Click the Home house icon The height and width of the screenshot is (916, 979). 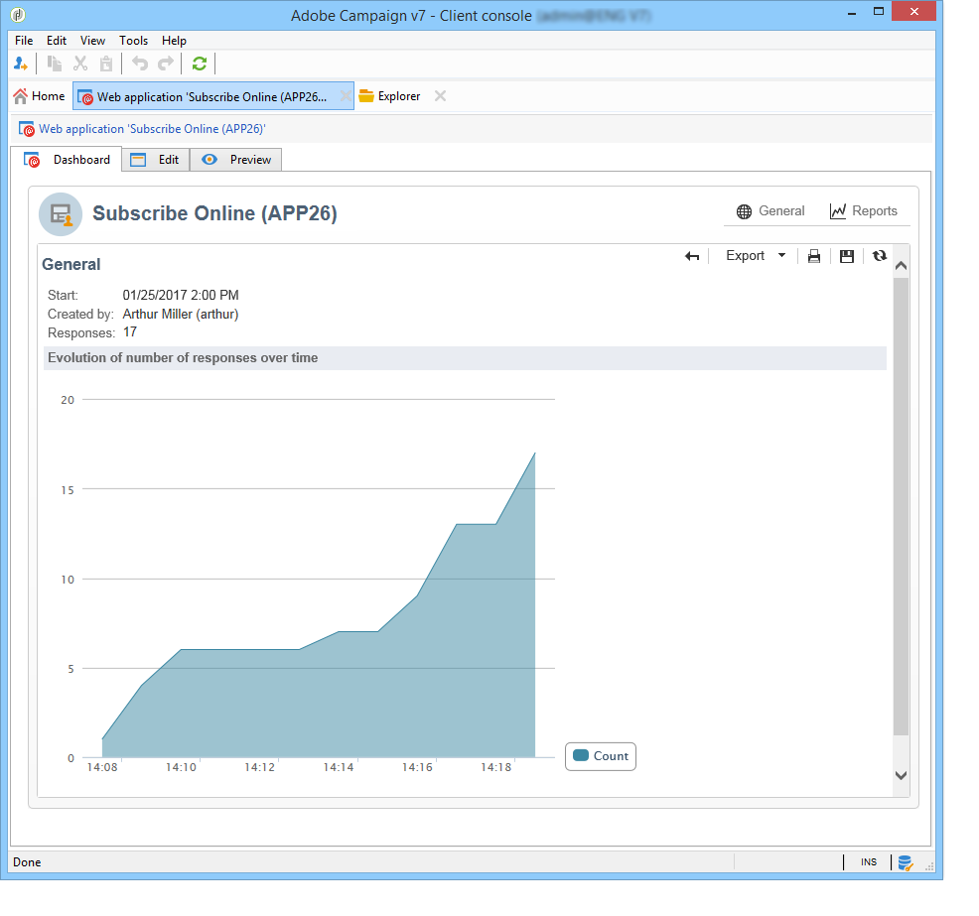tap(21, 96)
